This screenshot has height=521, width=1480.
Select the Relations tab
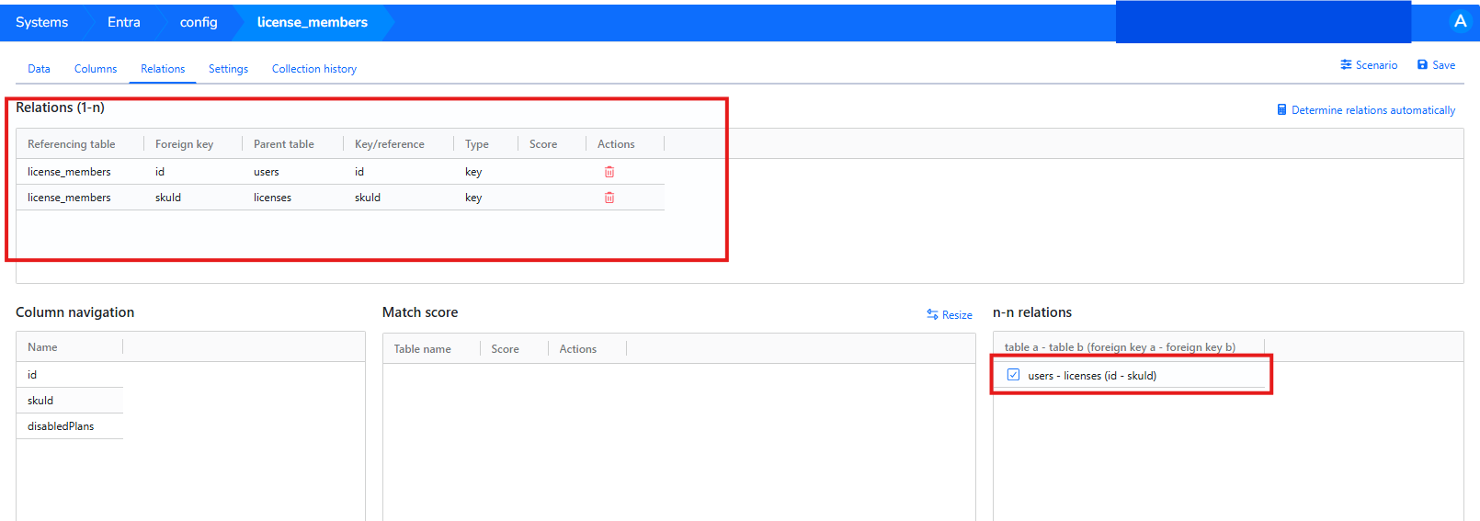coord(163,69)
